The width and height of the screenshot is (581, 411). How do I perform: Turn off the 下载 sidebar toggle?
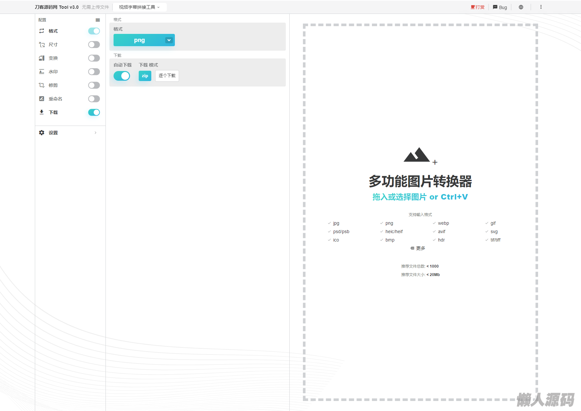point(94,112)
